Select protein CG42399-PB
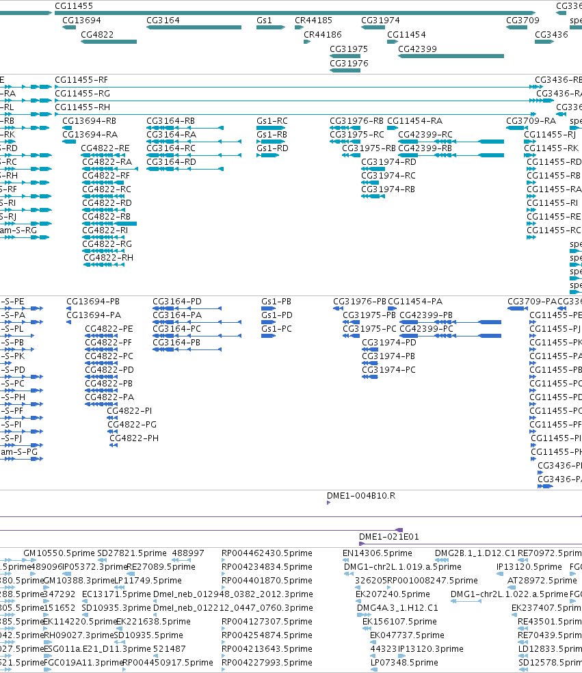 pyautogui.click(x=426, y=315)
